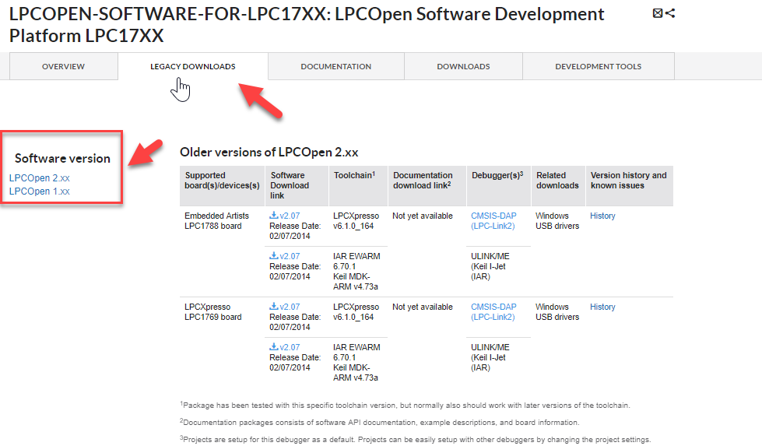Open the Development Tools tab

click(x=599, y=66)
